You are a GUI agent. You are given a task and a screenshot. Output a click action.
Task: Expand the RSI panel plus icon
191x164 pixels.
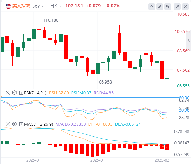point(21,93)
